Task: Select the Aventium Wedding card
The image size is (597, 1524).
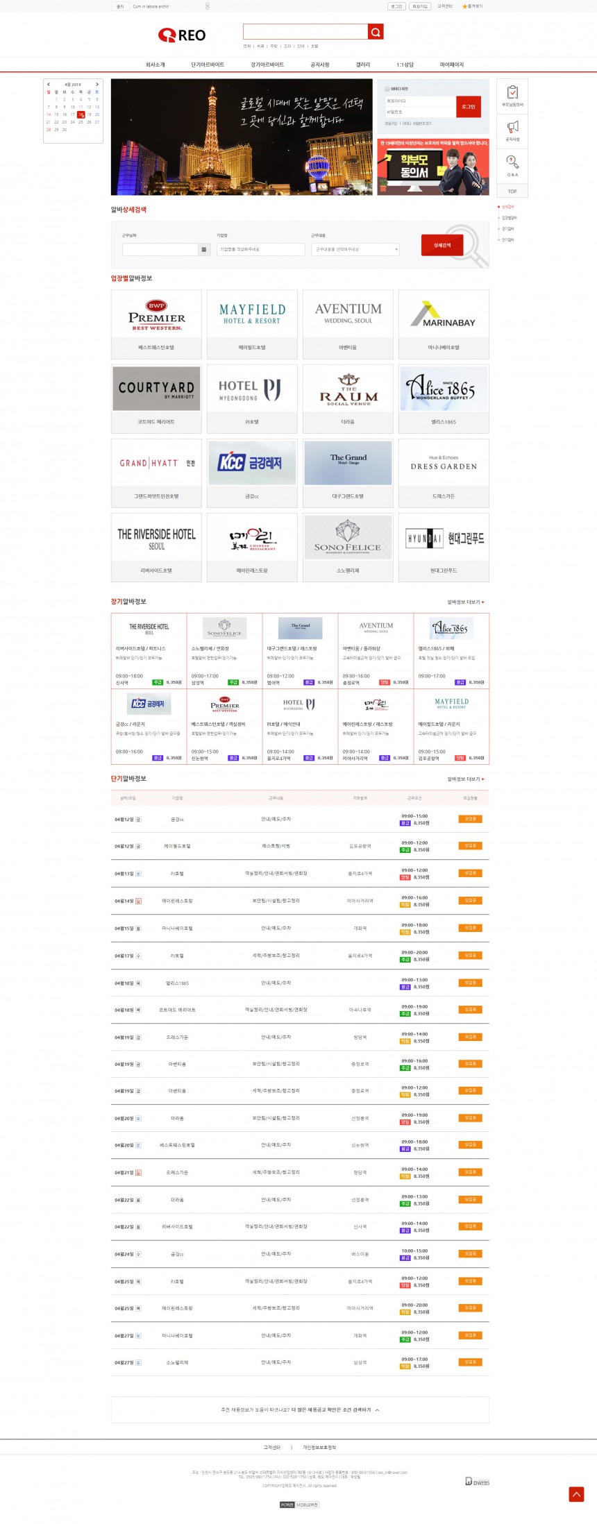Action: pos(348,323)
